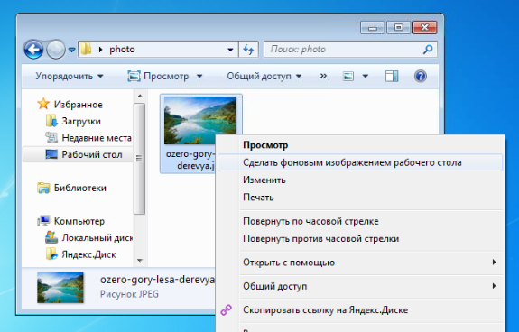The height and width of the screenshot is (332, 519).
Task: Click the Библиотеки icon
Action: (x=43, y=188)
